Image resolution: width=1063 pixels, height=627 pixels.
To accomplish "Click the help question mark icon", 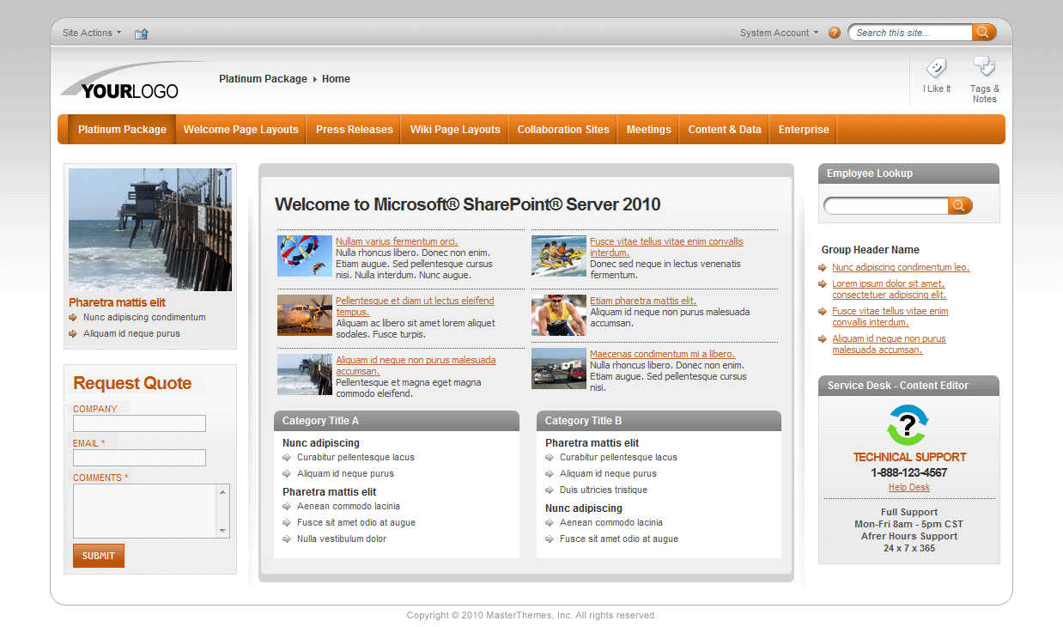I will [x=834, y=32].
